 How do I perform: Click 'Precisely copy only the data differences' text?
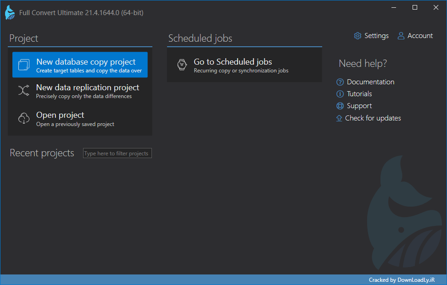pos(84,96)
